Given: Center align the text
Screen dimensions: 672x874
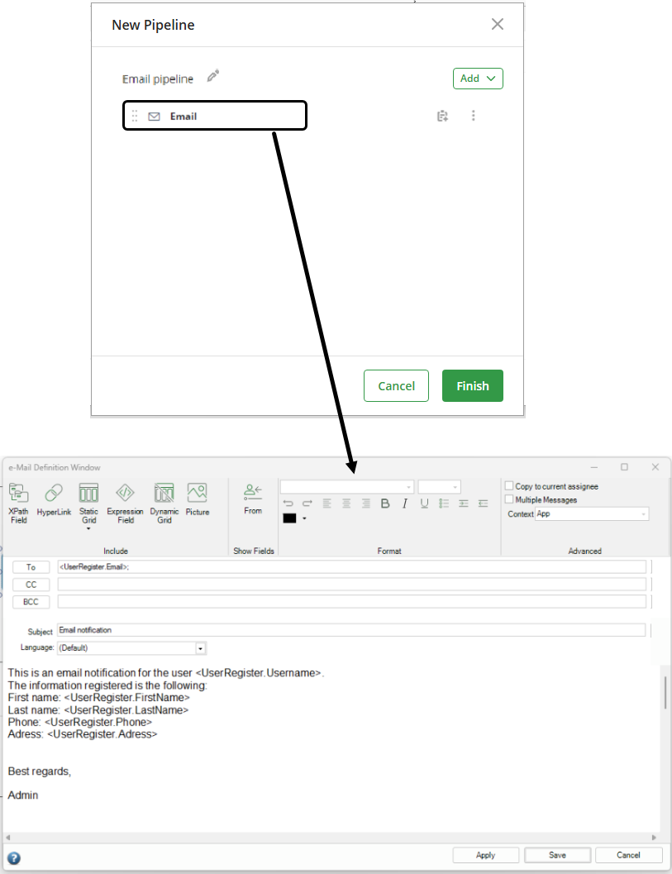Looking at the screenshot, I should pyautogui.click(x=346, y=504).
